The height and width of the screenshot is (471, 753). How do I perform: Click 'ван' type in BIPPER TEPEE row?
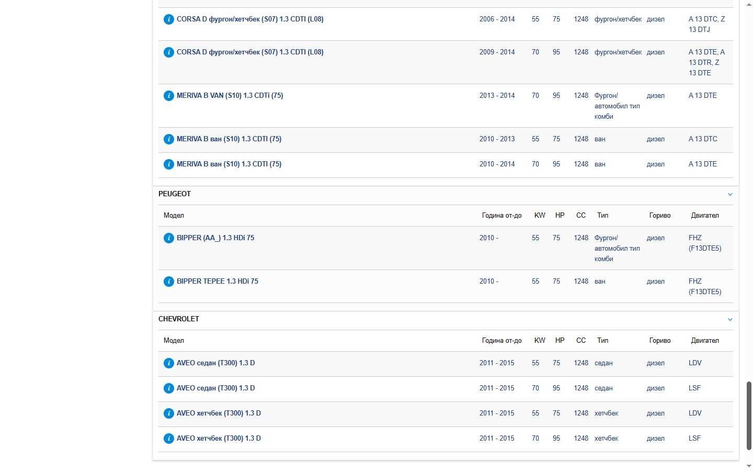click(600, 281)
